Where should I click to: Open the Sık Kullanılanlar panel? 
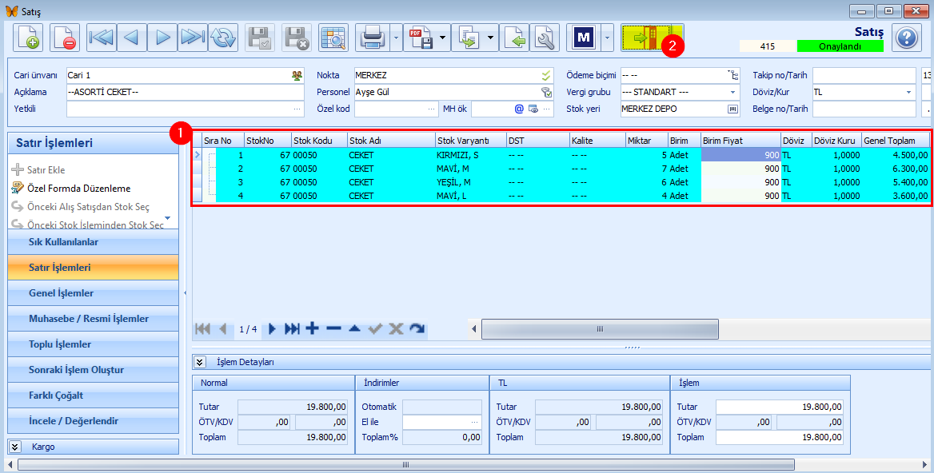93,242
